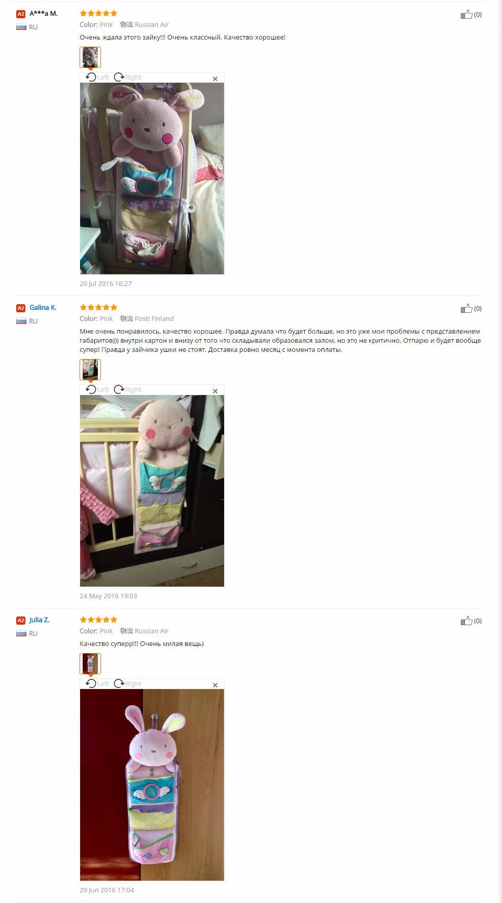Click the A2 buyer level badge beside Galina K.

click(x=21, y=308)
